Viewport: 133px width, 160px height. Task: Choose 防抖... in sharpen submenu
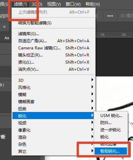tap(111, 123)
